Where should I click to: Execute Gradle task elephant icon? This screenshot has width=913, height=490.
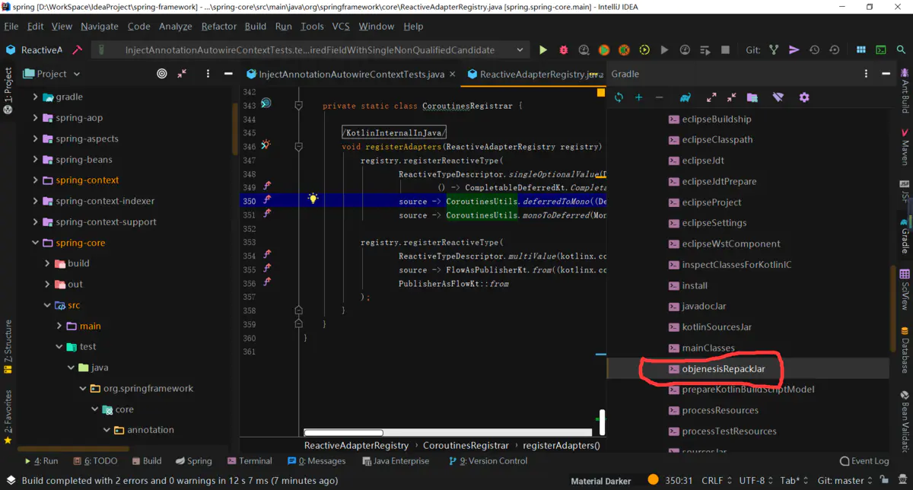pyautogui.click(x=686, y=97)
